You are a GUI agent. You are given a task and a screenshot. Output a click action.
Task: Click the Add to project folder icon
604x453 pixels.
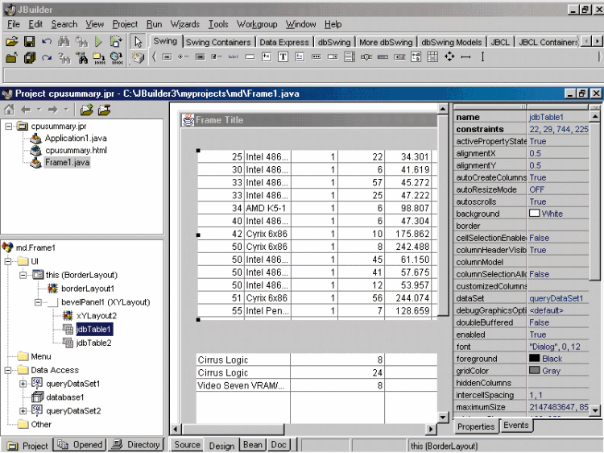pyautogui.click(x=87, y=110)
